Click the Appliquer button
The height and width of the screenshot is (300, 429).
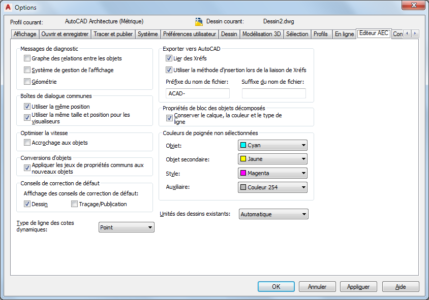click(x=358, y=287)
